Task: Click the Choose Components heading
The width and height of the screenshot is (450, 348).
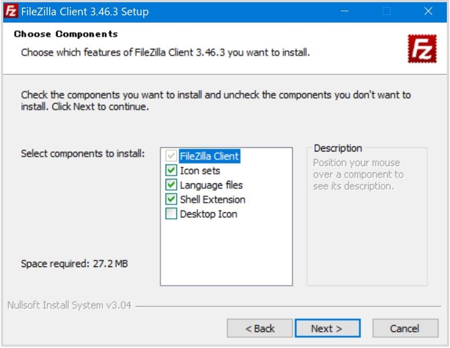Action: [x=65, y=34]
